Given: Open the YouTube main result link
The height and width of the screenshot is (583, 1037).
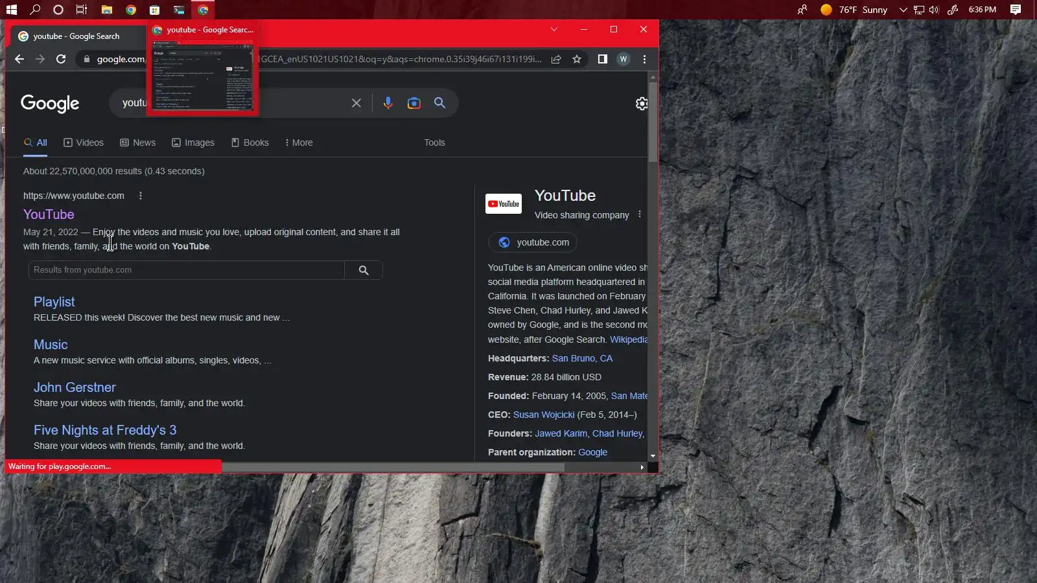Looking at the screenshot, I should [49, 214].
